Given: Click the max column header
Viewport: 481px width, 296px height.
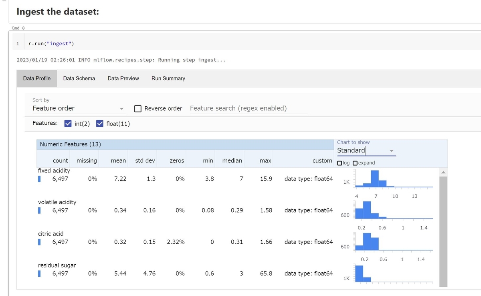Looking at the screenshot, I should (265, 160).
